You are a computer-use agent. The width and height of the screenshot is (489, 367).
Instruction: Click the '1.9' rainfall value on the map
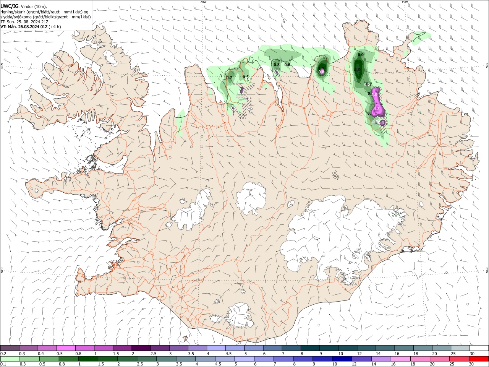tap(358, 70)
